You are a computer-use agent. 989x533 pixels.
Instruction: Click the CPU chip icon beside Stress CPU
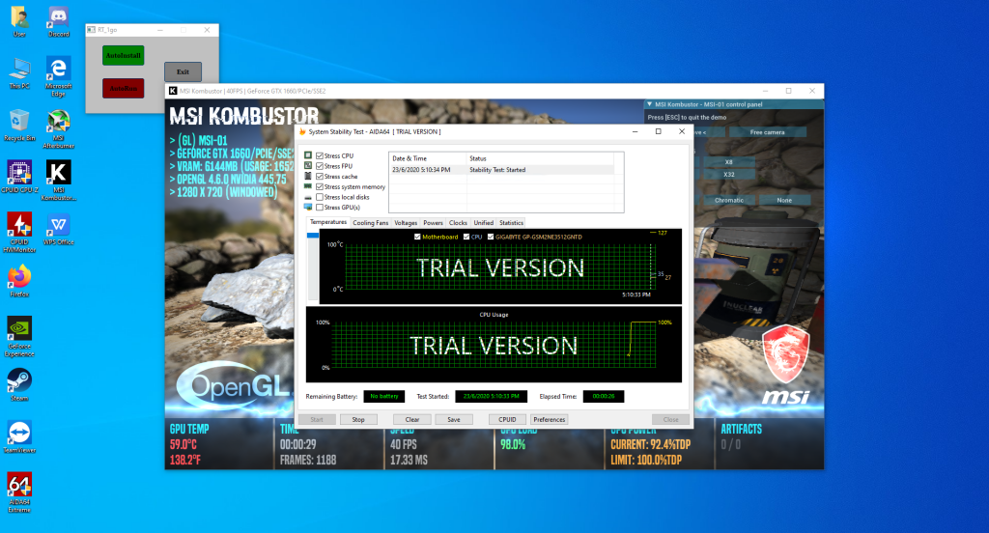308,155
